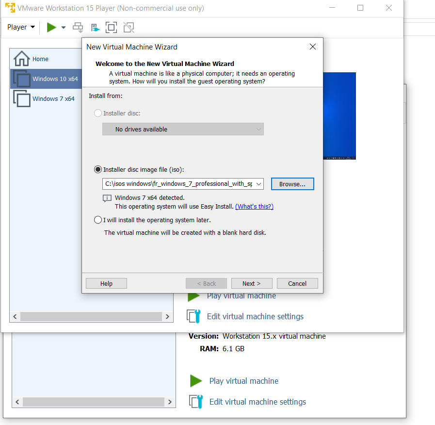Click the removable devices toolbar icon
The width and height of the screenshot is (435, 425).
(x=95, y=28)
